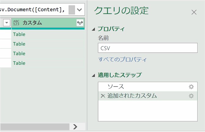Click the first Table cell link
205x132 pixels.
point(19,34)
